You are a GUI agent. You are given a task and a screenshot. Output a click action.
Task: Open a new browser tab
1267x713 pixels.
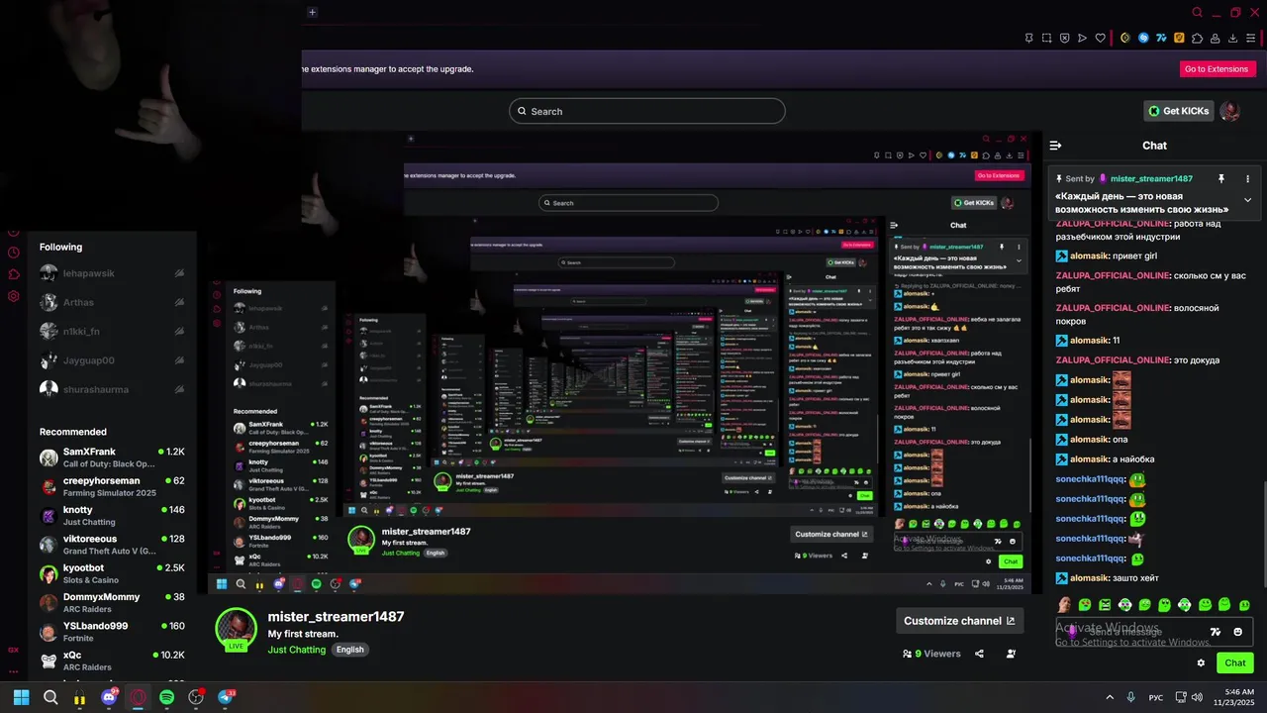coord(312,12)
